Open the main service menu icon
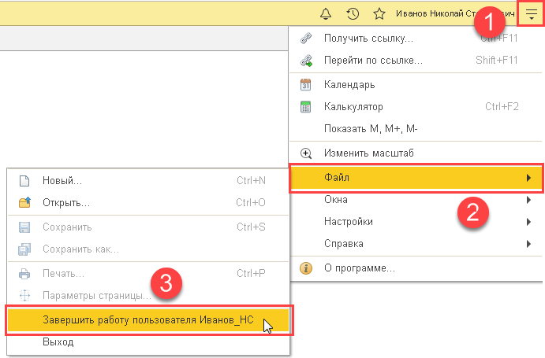This screenshot has width=545, height=358. [531, 14]
